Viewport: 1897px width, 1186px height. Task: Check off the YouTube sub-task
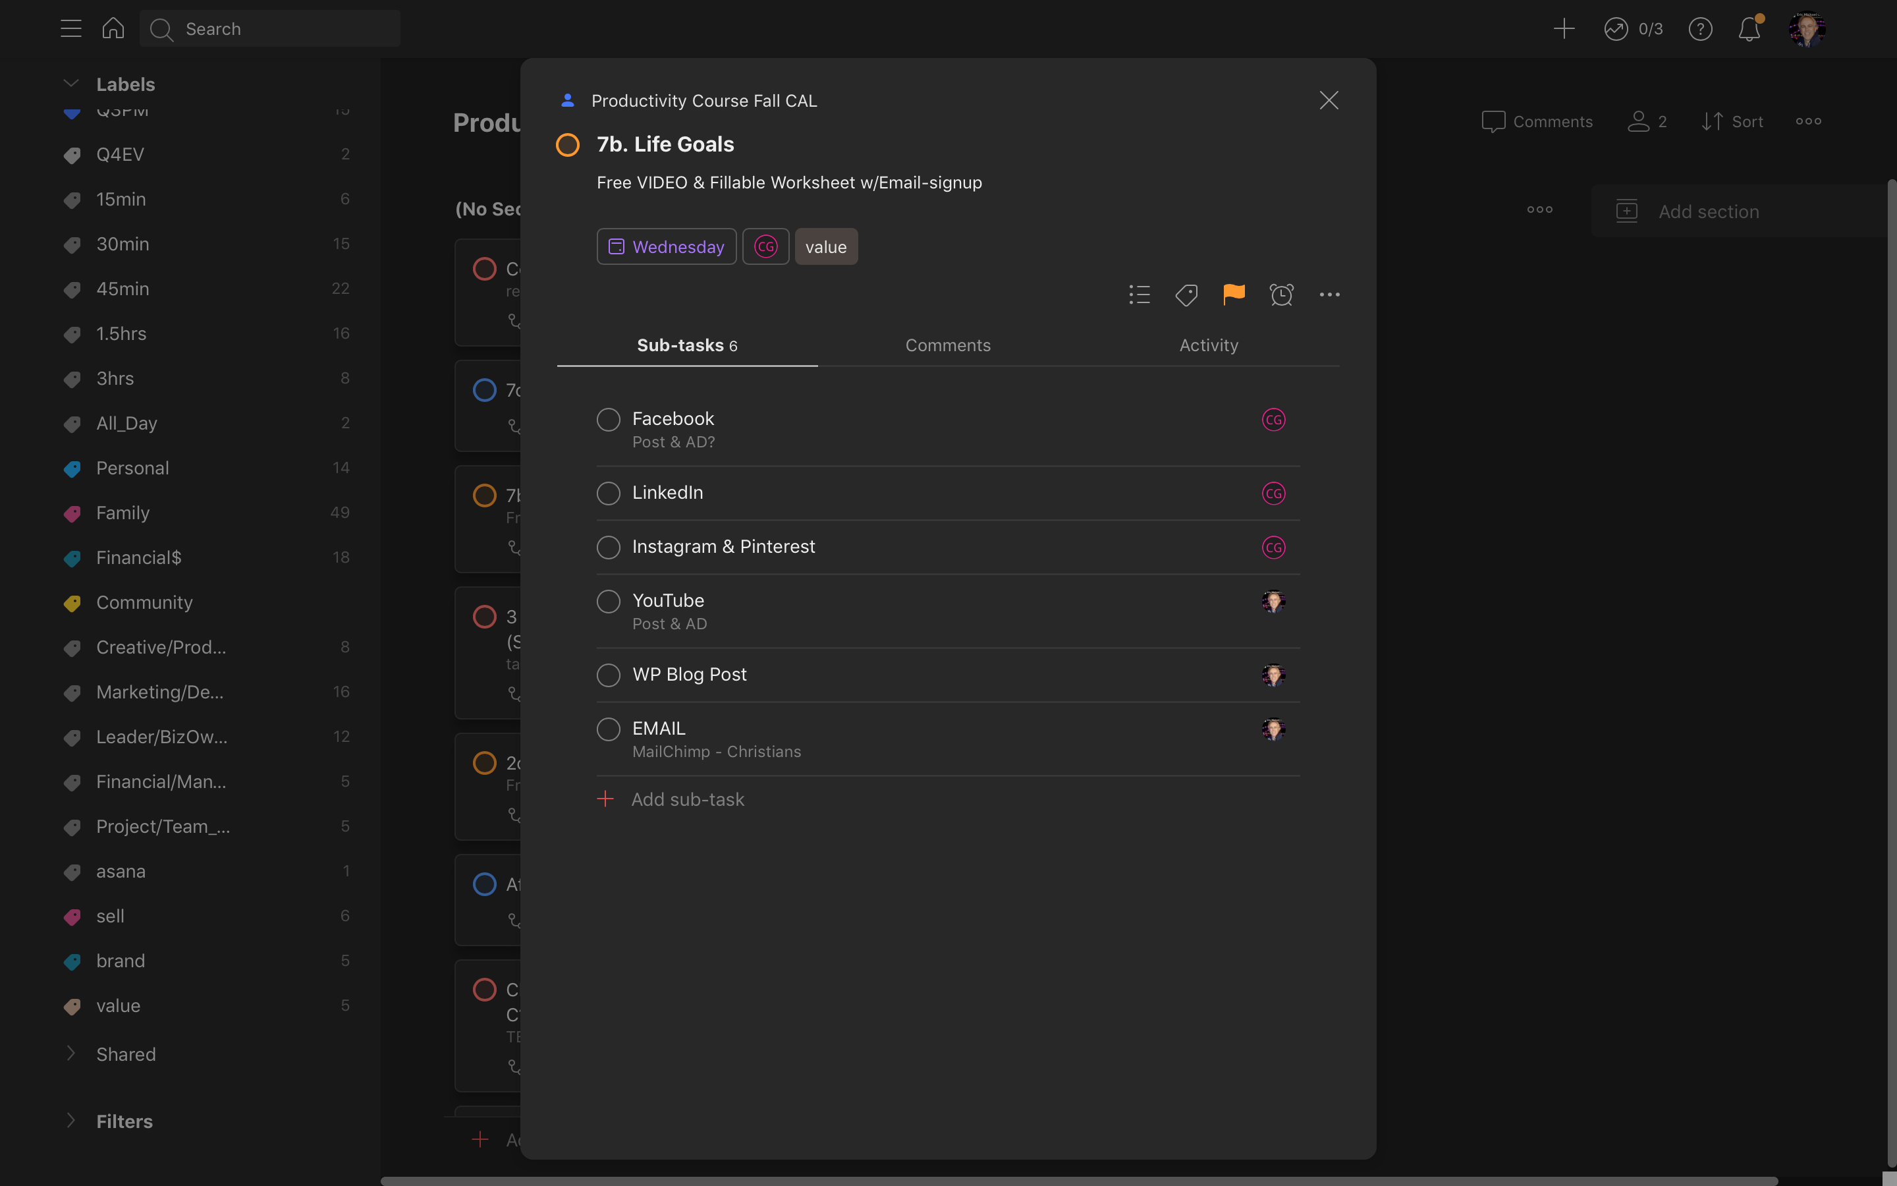609,602
